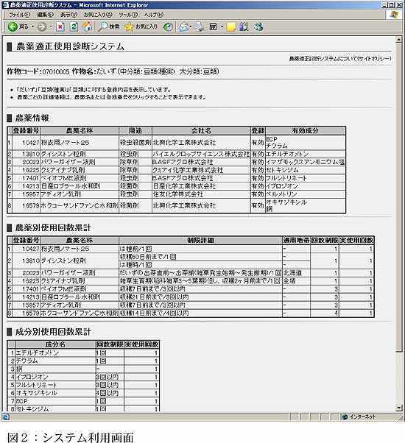Open 粉衣用ノマート25 in the 農薬情報 table

(x=65, y=143)
